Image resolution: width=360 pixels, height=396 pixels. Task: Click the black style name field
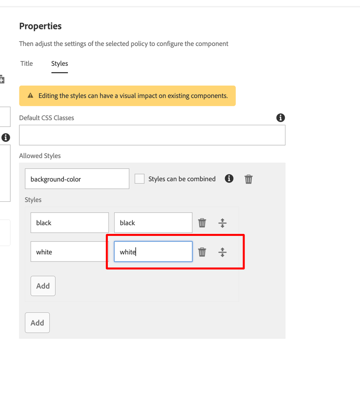[69, 223]
